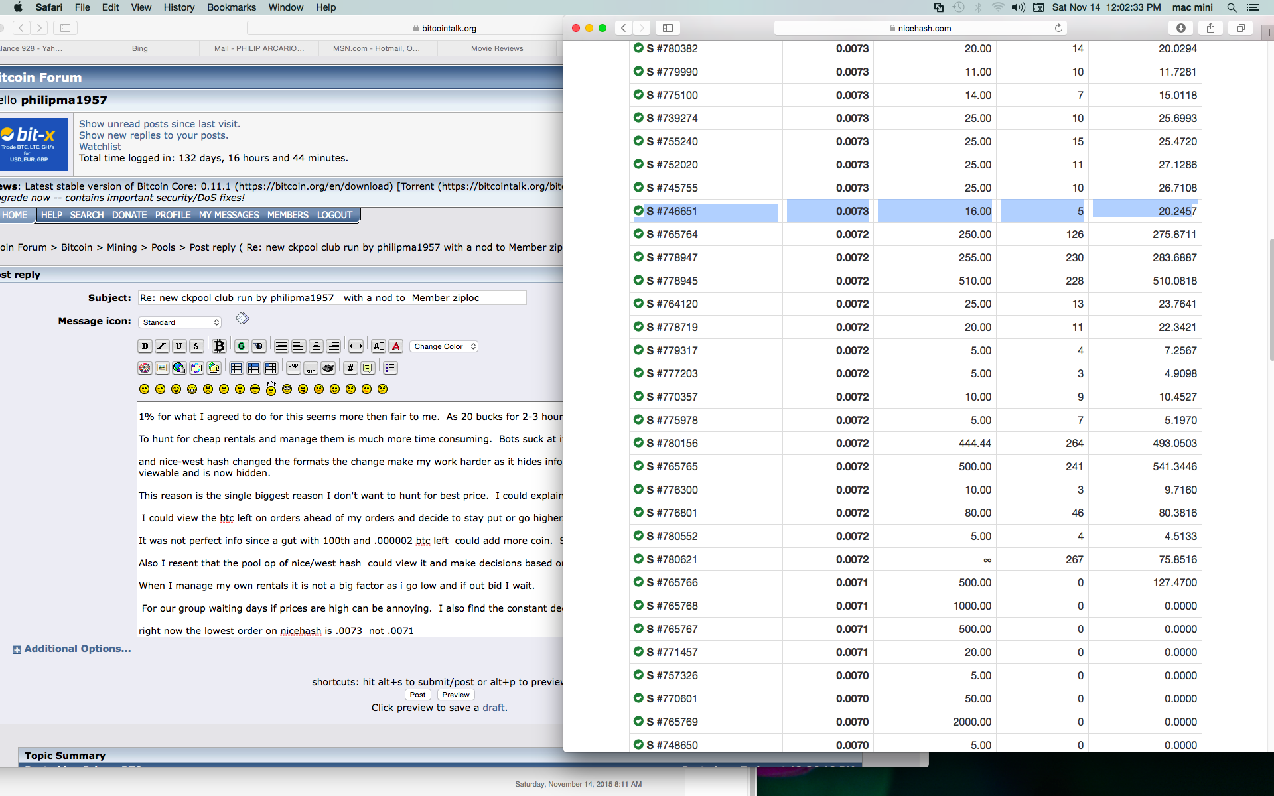Click in the message body text area
Image resolution: width=1274 pixels, height=796 pixels.
[350, 519]
